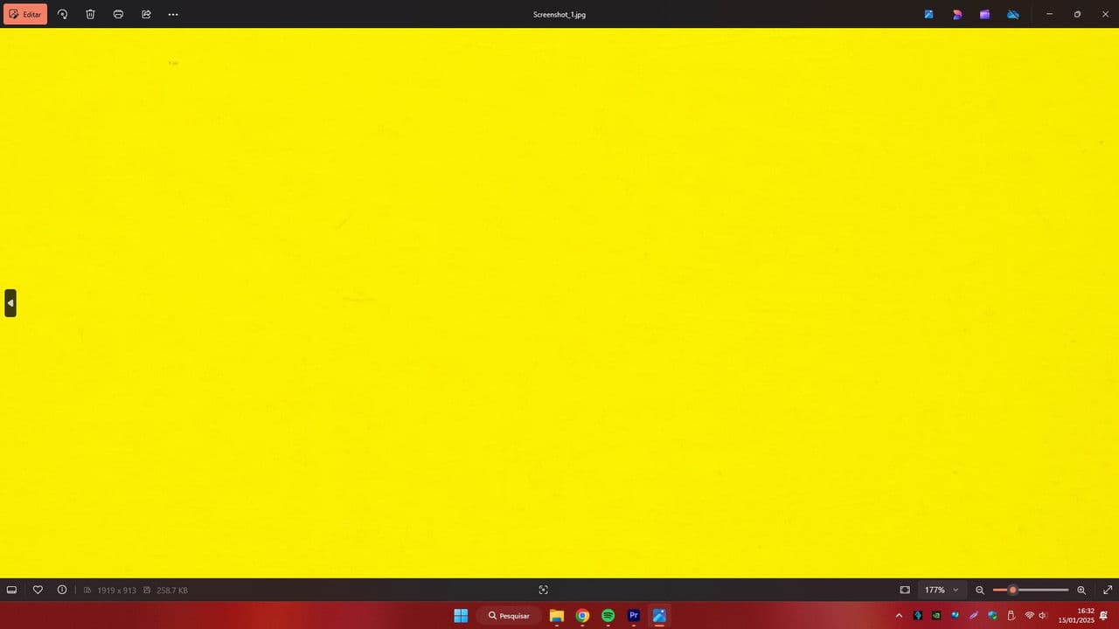The height and width of the screenshot is (629, 1119).
Task: Expand the left side panel arrow
Action: tap(10, 303)
